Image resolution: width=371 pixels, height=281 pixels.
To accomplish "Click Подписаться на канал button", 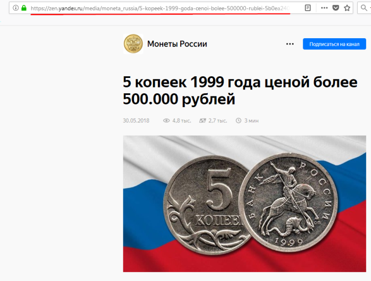I will (334, 44).
